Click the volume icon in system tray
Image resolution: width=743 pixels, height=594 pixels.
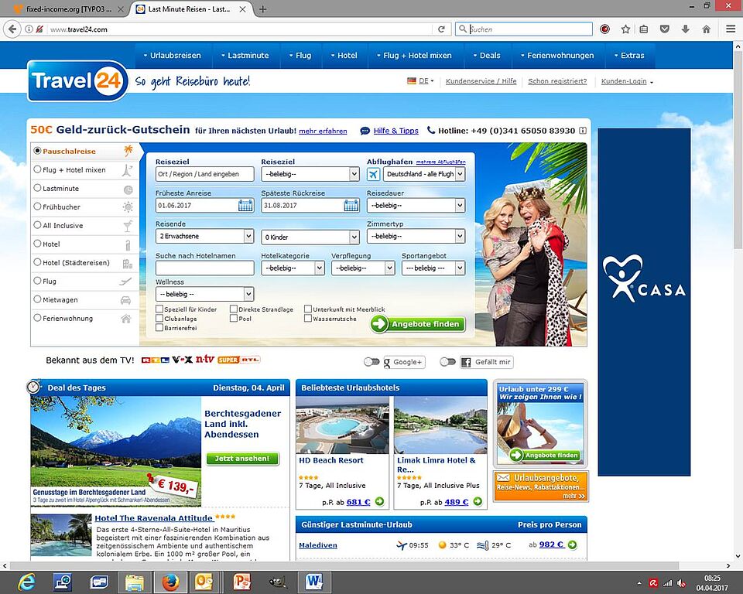(x=681, y=583)
